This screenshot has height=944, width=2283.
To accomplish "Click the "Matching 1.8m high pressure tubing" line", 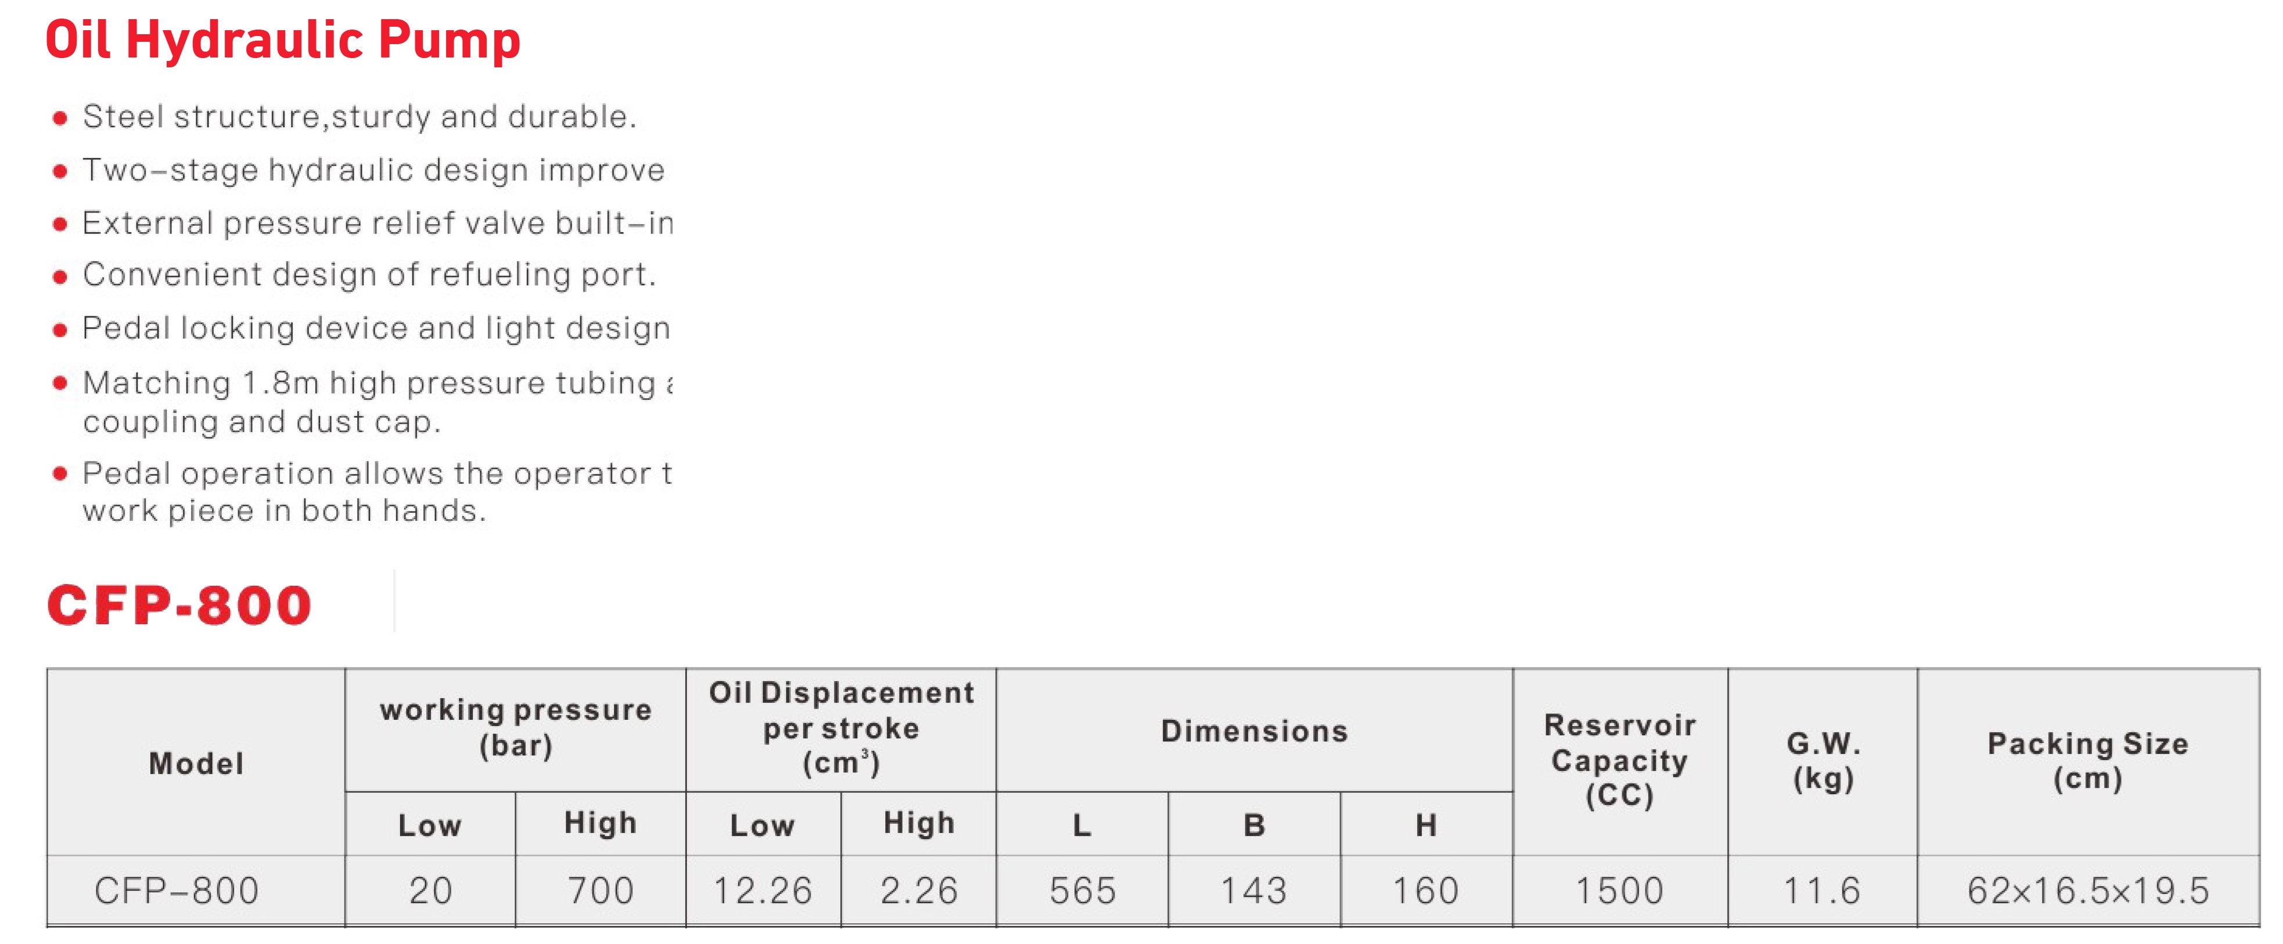I will point(377,383).
